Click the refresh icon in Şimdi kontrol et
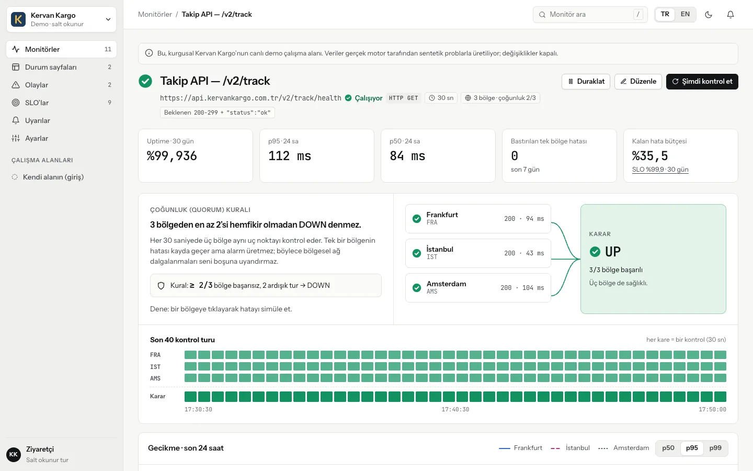Screen dimensions: 753x471 coord(675,82)
